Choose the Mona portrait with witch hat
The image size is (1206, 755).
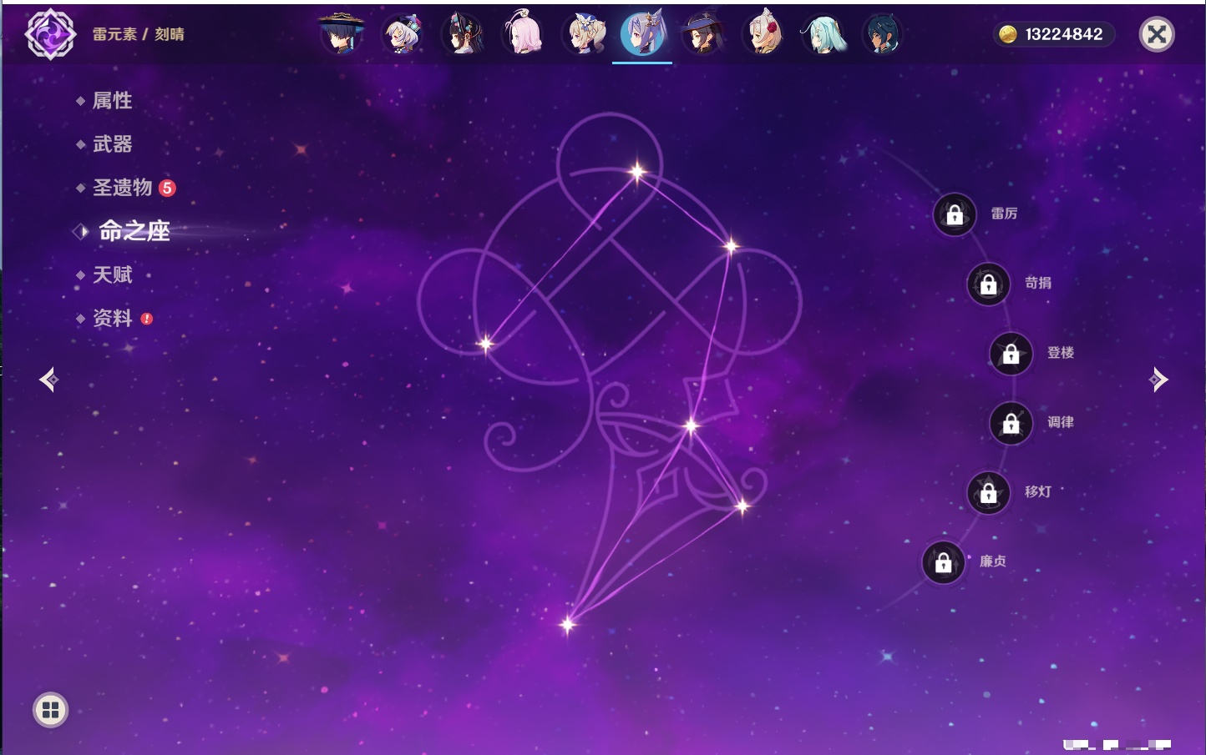(703, 34)
